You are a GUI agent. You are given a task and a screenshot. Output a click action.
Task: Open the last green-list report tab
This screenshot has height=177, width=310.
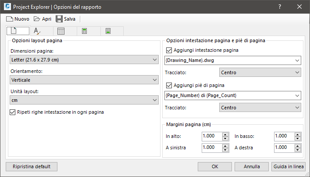[108, 31]
